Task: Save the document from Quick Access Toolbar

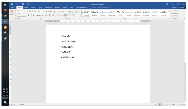Action: pos(12,4)
